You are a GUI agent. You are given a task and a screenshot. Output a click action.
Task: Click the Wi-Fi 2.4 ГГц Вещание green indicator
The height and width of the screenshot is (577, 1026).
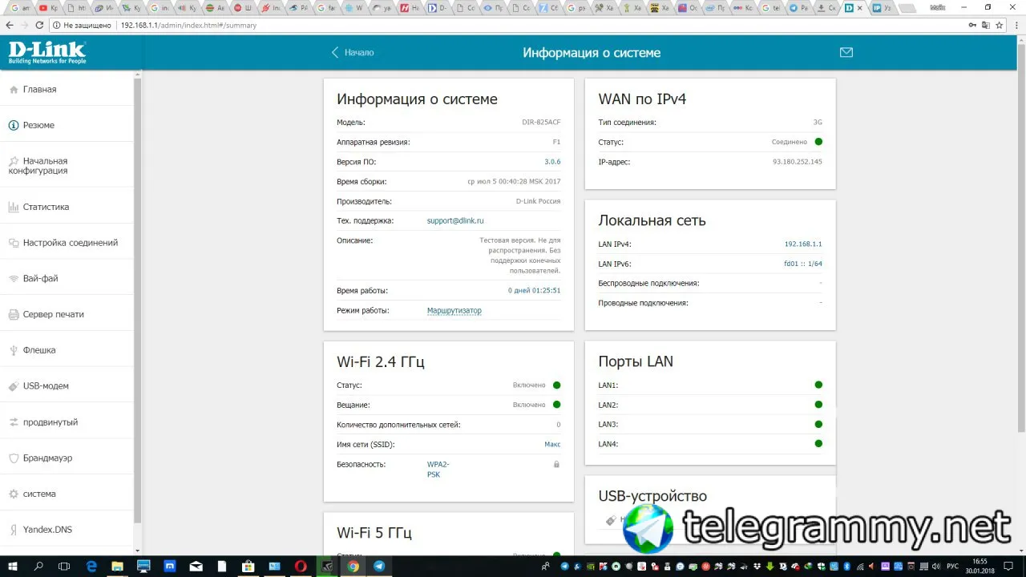coord(556,405)
